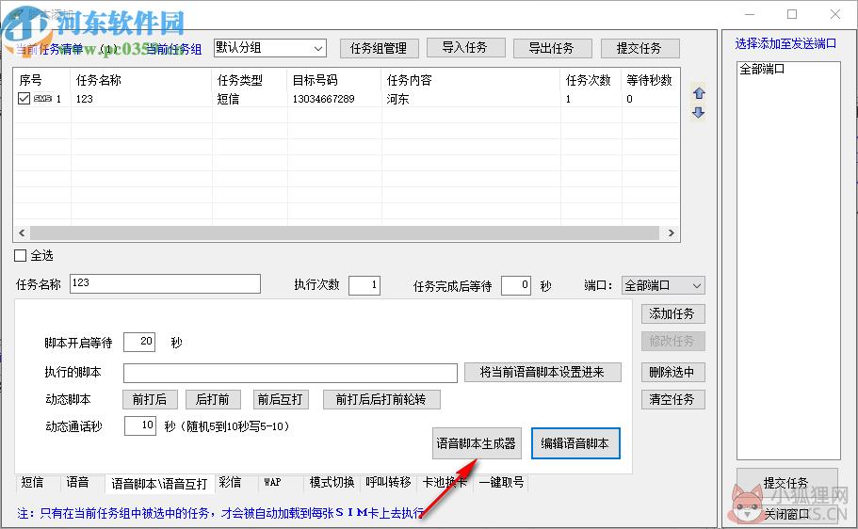858x529 pixels.
Task: Select 全部端口 in the port list
Action: pos(762,69)
